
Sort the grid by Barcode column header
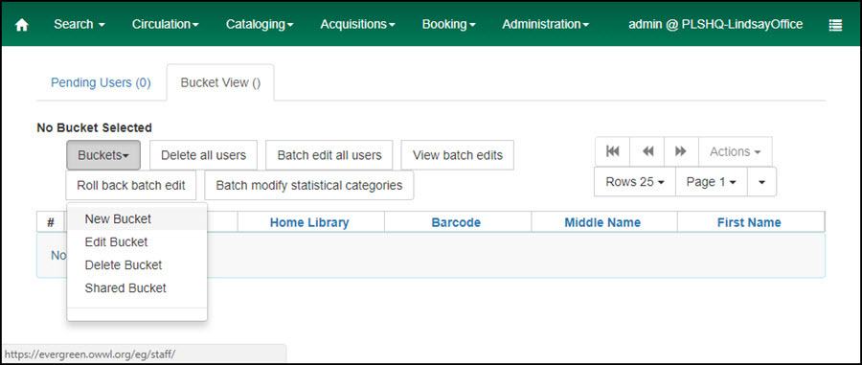point(456,222)
